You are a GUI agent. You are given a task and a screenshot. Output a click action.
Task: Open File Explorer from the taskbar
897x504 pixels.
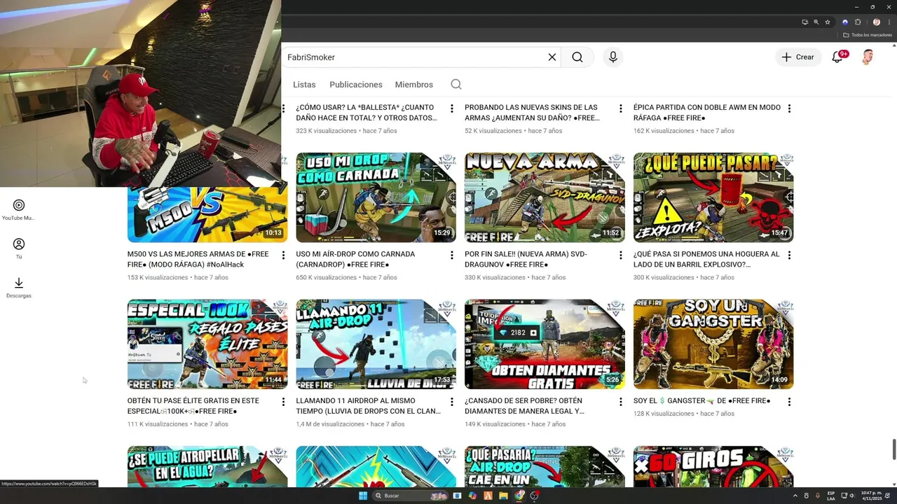[x=503, y=496]
